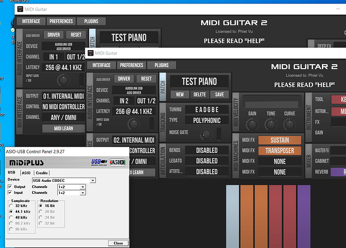Click the MIDI Guitar app icon in back window title

pyautogui.click(x=20, y=9)
